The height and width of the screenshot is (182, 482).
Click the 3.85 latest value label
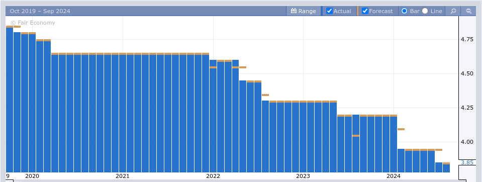pos(467,162)
